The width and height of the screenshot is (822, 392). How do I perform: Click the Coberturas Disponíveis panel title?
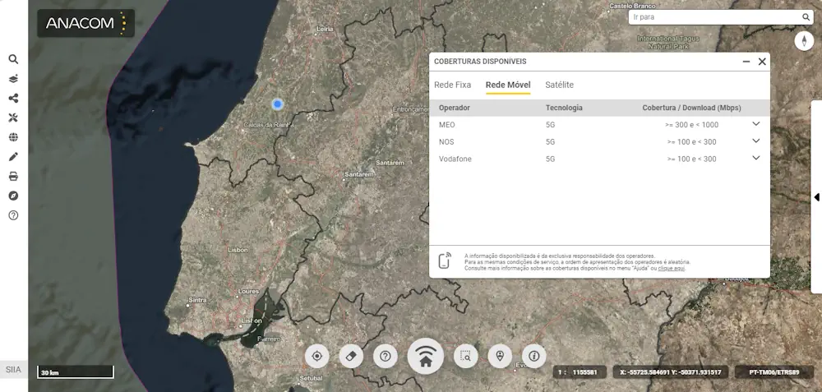480,62
